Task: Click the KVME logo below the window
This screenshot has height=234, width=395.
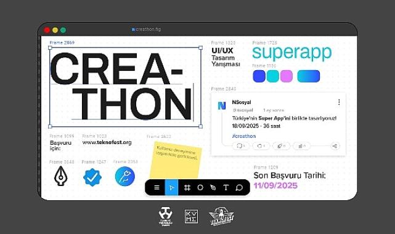Action: coord(191,217)
